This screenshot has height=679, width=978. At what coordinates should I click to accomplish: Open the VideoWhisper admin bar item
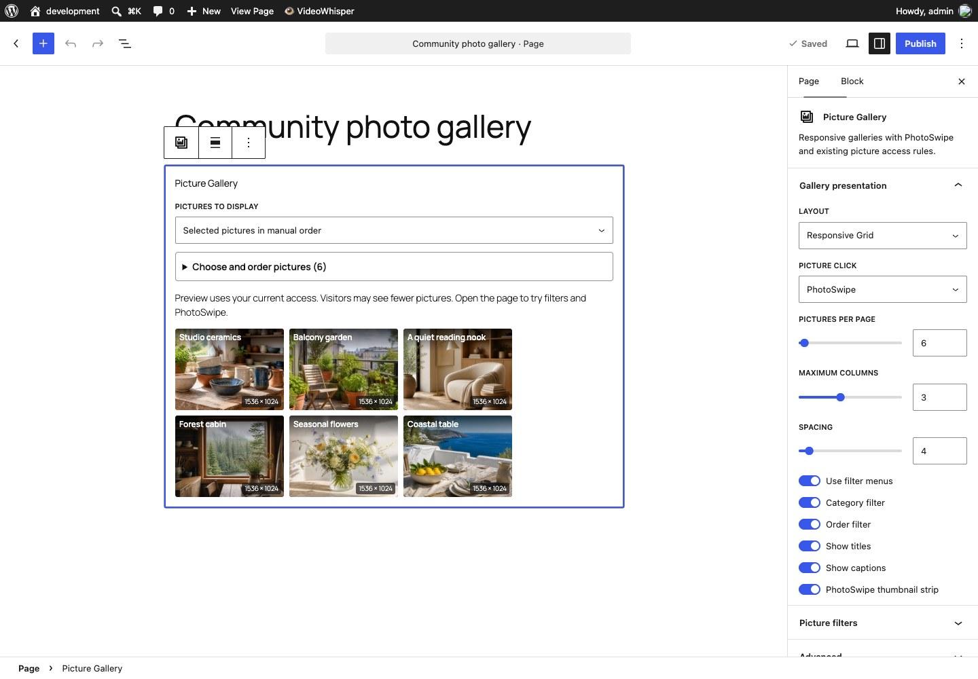[319, 11]
